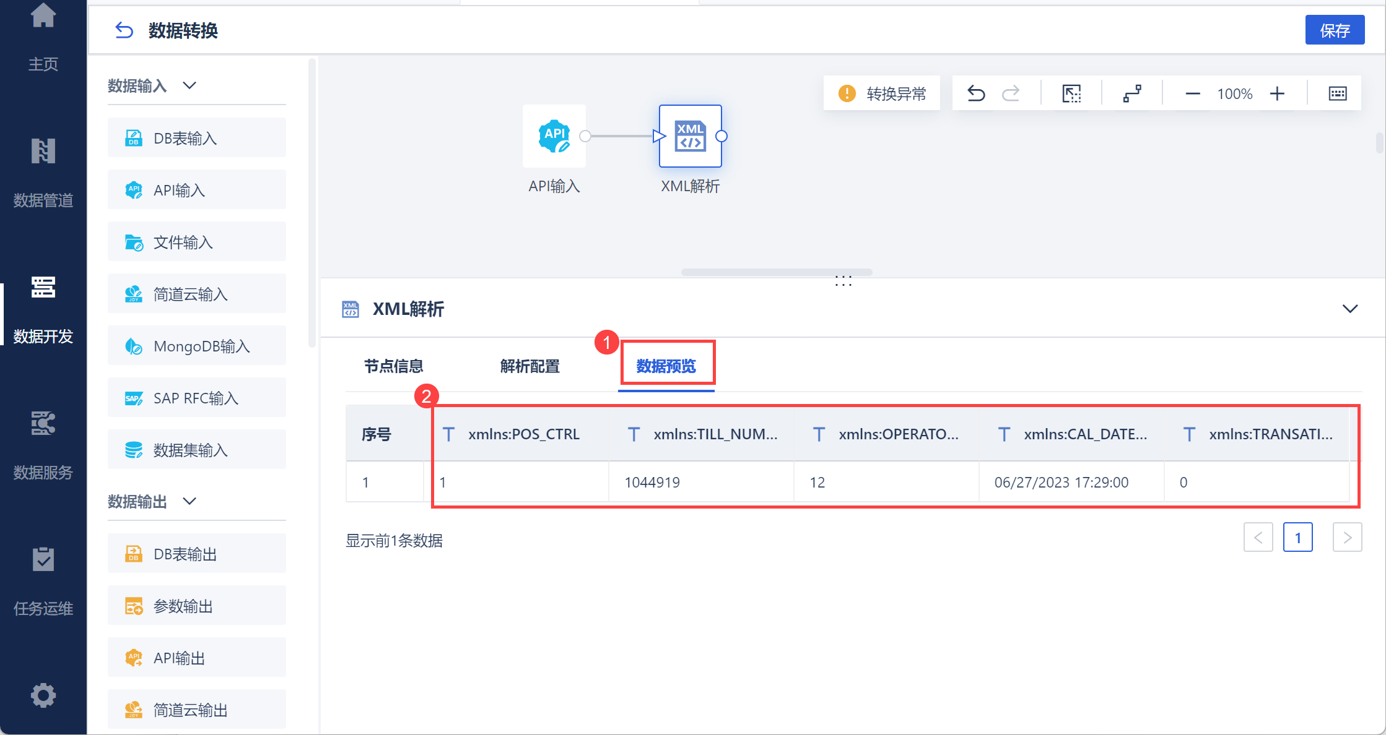Collapse the 数据输出 category
Screen dimensions: 1386x735
click(190, 501)
